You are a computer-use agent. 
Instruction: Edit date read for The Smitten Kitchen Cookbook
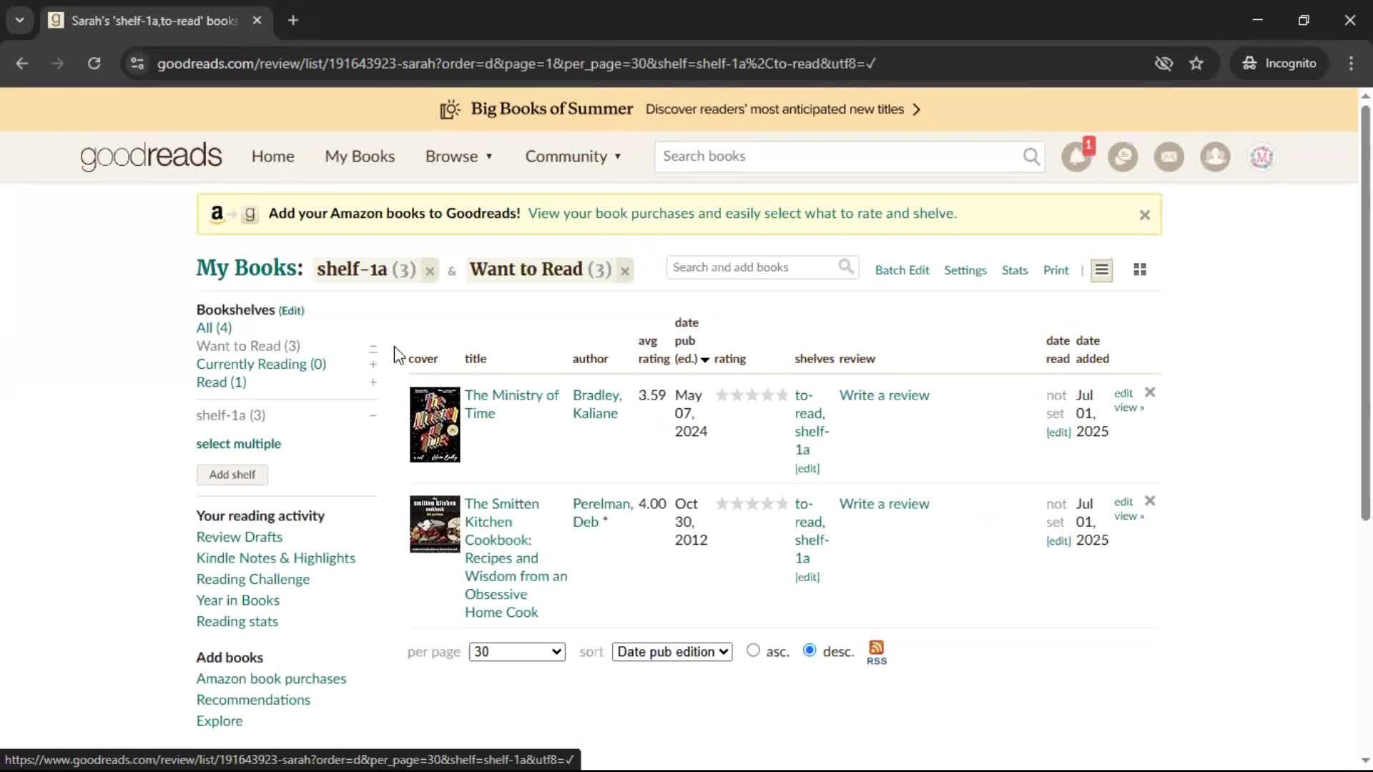tap(1058, 541)
